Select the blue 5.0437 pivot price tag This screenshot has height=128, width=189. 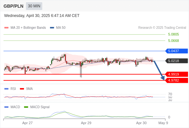pyautogui.click(x=177, y=51)
